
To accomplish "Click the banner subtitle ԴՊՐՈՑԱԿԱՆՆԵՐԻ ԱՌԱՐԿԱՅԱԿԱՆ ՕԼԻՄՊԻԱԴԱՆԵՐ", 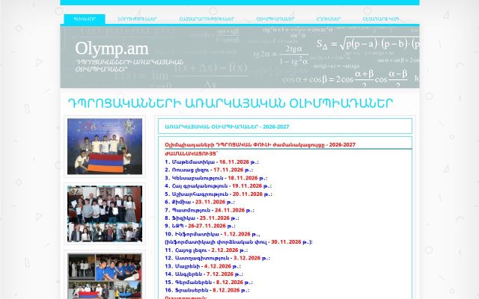I will (x=129, y=66).
